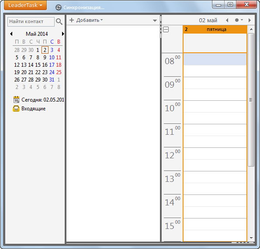260x249 pixels.
Task: Click the today calendar icon
Action: coord(16,99)
